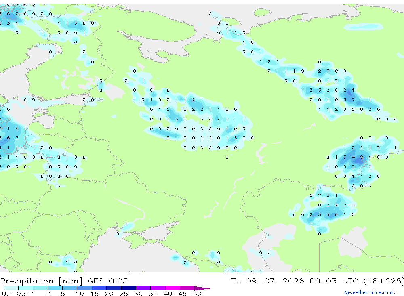Select the 2–5 mm legend color segment
The width and height of the screenshot is (404, 296).
point(55,288)
